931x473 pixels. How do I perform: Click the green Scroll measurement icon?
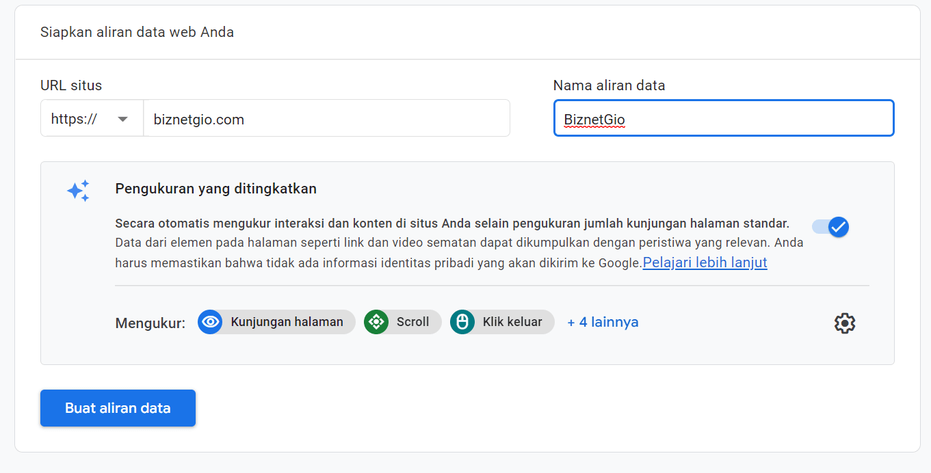[376, 322]
